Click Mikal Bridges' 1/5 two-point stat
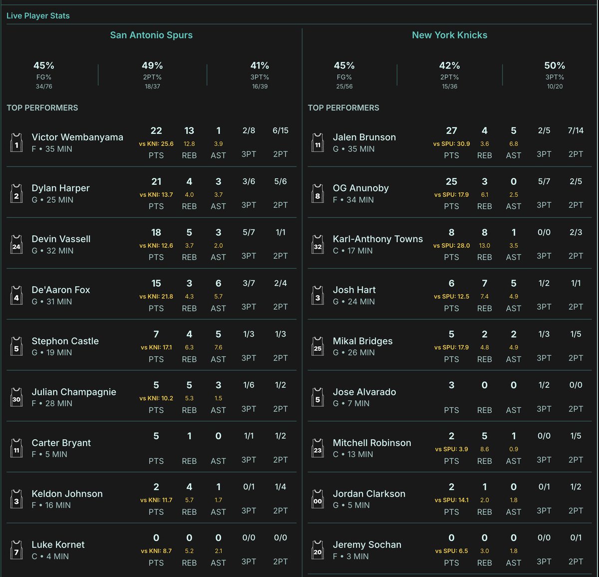 [576, 334]
